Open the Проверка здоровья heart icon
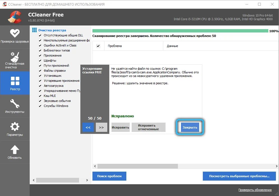This screenshot has width=279, height=196. click(x=15, y=33)
